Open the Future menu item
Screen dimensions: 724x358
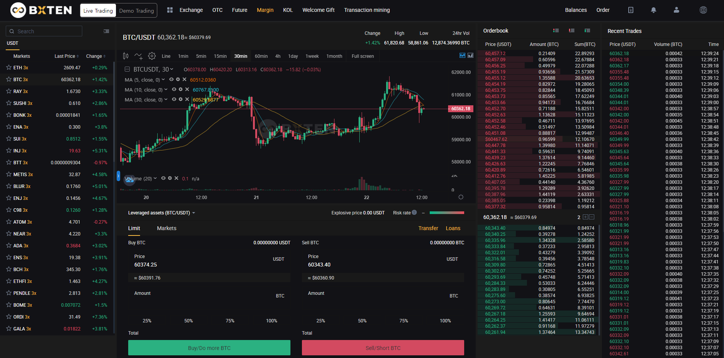(239, 10)
